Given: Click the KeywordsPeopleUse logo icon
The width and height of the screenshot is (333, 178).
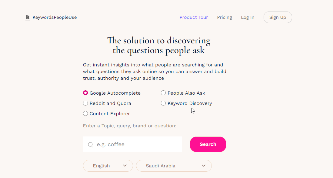Looking at the screenshot, I should pyautogui.click(x=28, y=18).
